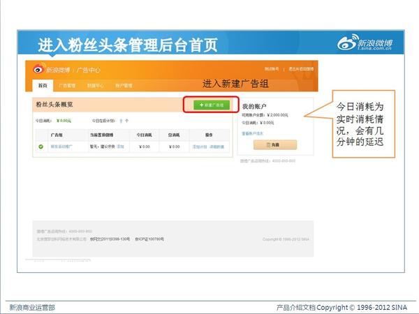Select the ¥0.00 cell under 今日消耗
The image size is (419, 314).
point(145,147)
